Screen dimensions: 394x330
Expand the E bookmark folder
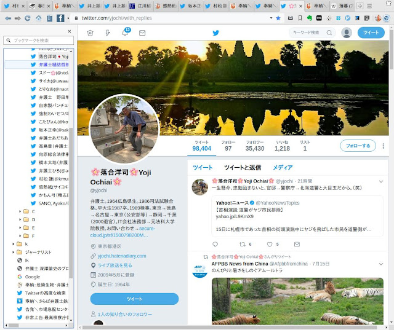pyautogui.click(x=20, y=228)
